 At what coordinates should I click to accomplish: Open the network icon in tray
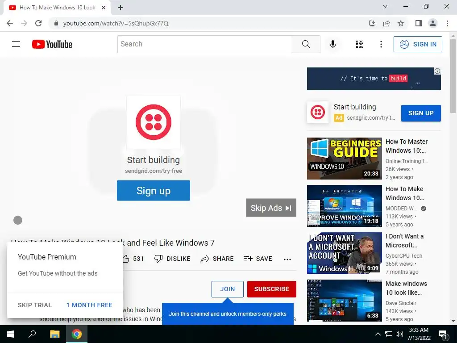[x=389, y=334]
